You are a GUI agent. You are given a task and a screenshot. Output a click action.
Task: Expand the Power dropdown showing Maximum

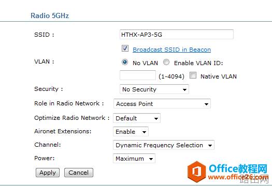coord(134,159)
